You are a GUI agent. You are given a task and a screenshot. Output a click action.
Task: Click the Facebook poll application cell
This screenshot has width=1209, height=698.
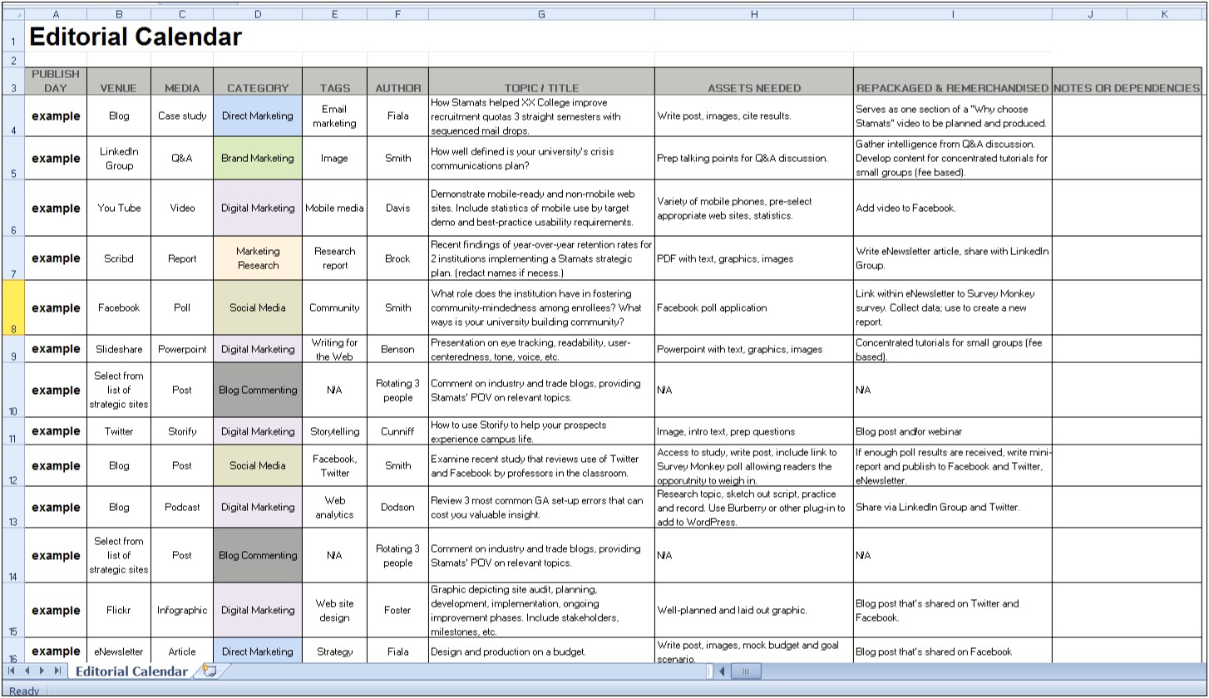754,307
